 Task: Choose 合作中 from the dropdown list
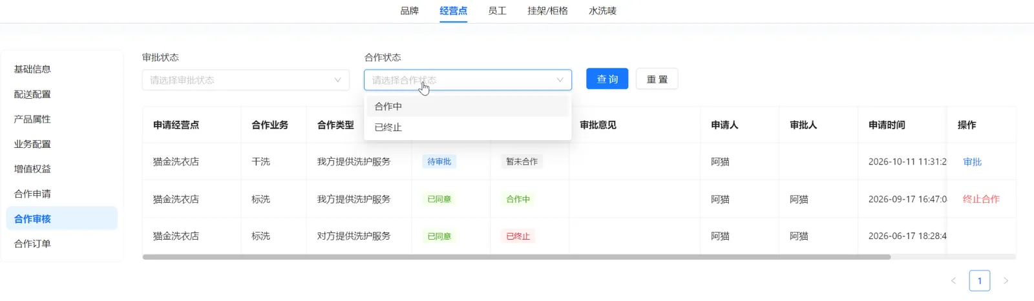point(468,107)
